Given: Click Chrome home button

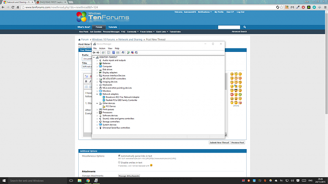Looking at the screenshot, I should (18, 7).
